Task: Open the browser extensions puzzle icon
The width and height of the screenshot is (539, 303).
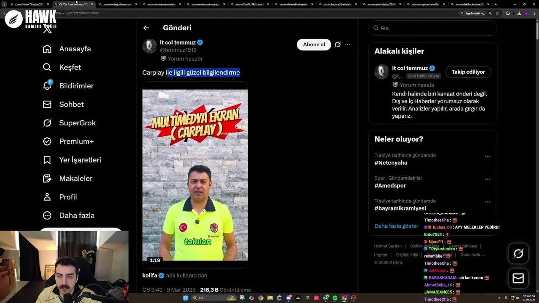Action: pyautogui.click(x=508, y=13)
